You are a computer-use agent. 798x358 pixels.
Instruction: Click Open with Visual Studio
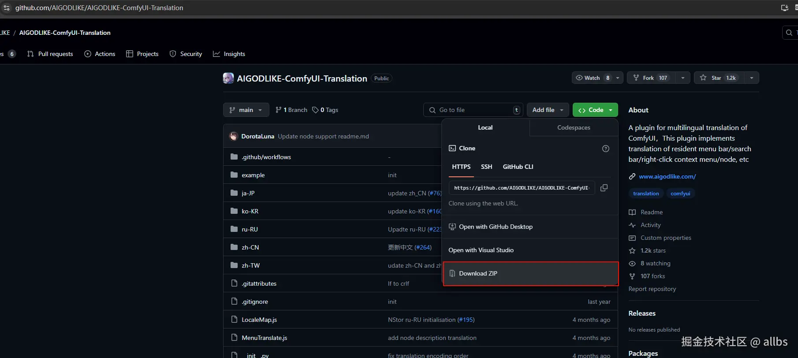click(x=530, y=250)
